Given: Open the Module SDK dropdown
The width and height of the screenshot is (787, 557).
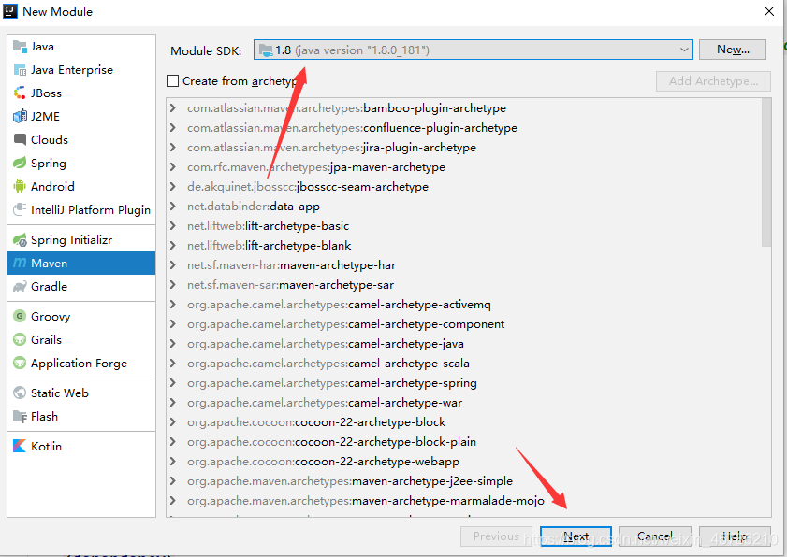Looking at the screenshot, I should (x=474, y=50).
